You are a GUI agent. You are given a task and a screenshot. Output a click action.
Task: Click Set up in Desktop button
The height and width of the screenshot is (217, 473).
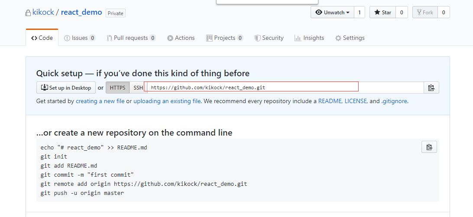(x=66, y=87)
